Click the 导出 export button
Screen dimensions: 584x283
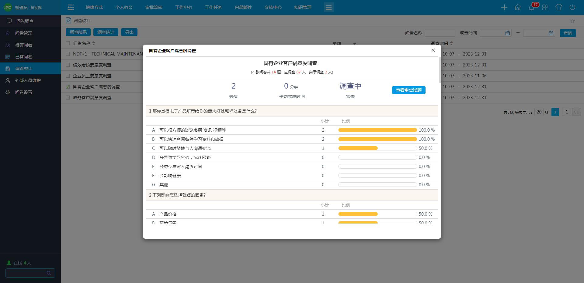(129, 32)
